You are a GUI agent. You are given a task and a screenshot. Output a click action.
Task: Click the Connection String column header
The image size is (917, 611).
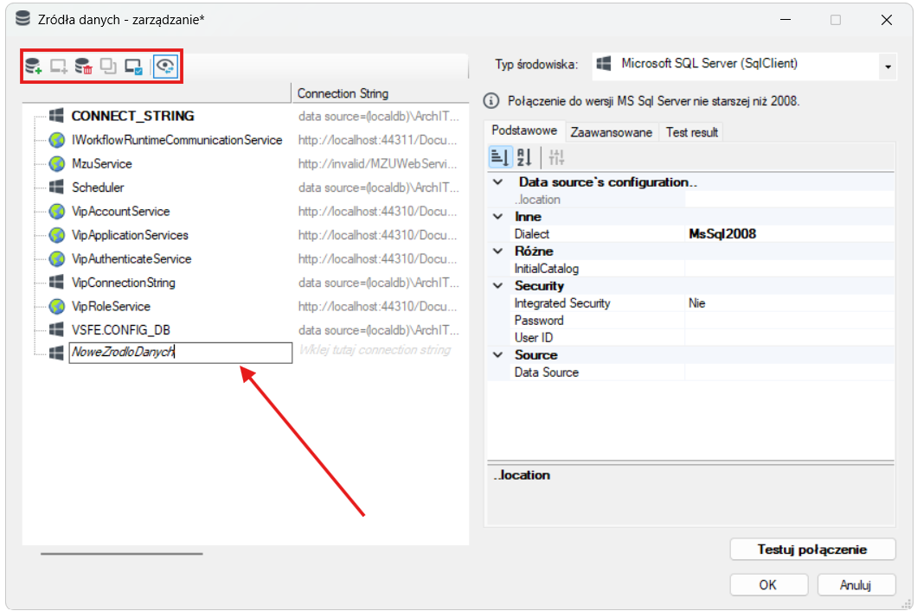point(380,93)
